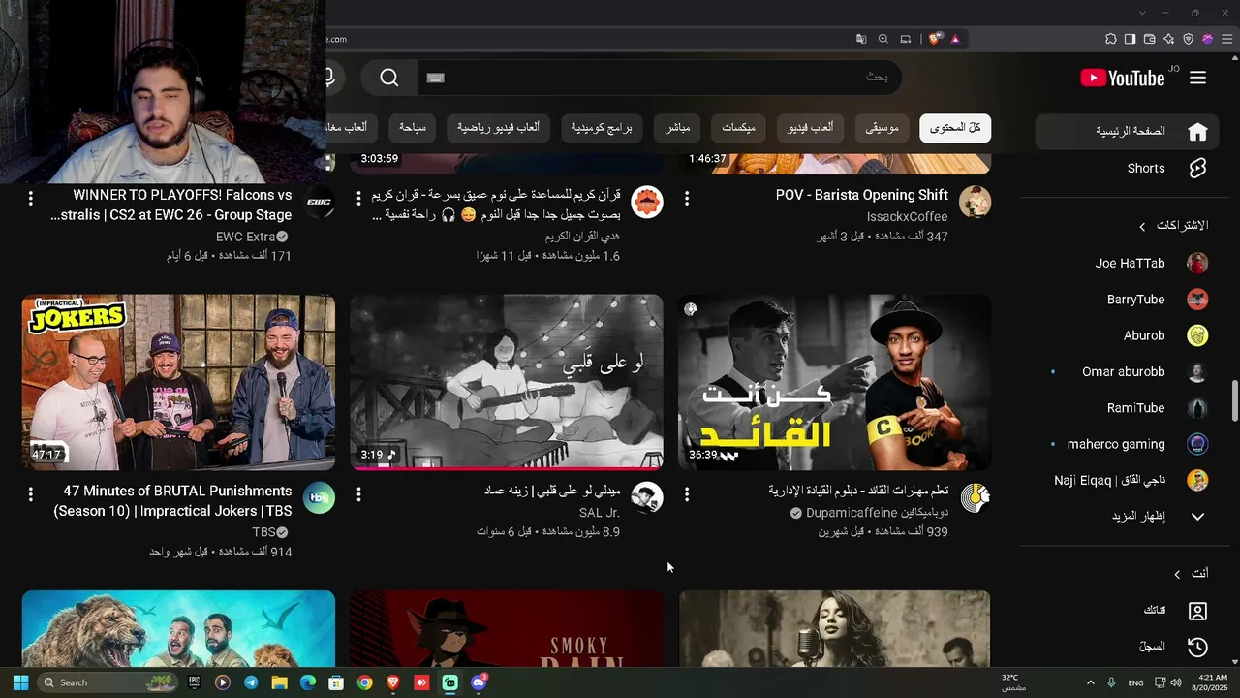
Task: Open the TBS channel avatar
Action: pyautogui.click(x=319, y=497)
